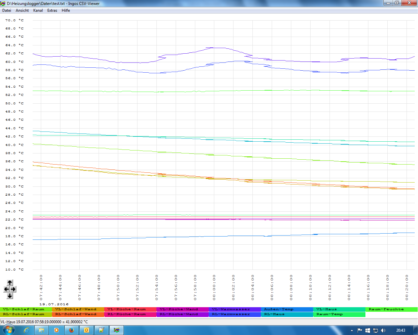Select the VL-Schlaf-Wand channel legend
The height and width of the screenshot is (335, 418).
78,309
